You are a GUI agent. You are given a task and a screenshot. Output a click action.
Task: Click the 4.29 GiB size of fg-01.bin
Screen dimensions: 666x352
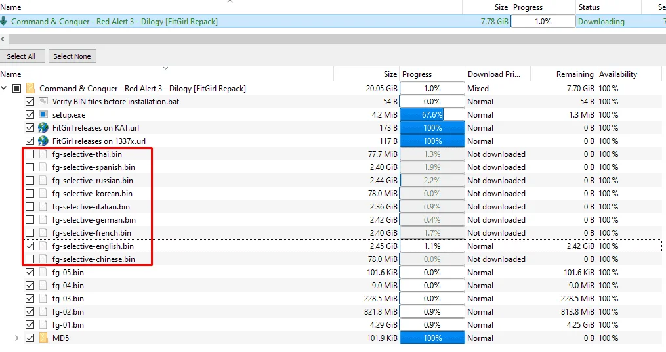click(x=384, y=325)
